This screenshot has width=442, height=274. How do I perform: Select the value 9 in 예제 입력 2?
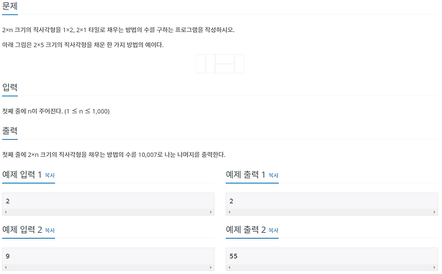(x=8, y=256)
